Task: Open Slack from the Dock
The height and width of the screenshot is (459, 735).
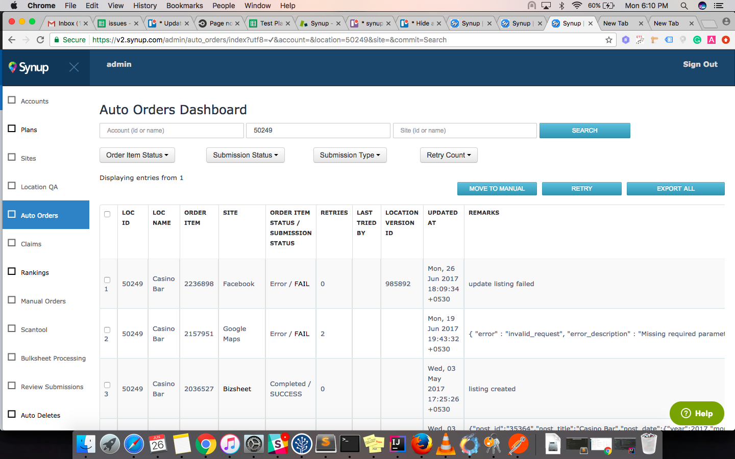Action: pos(278,444)
